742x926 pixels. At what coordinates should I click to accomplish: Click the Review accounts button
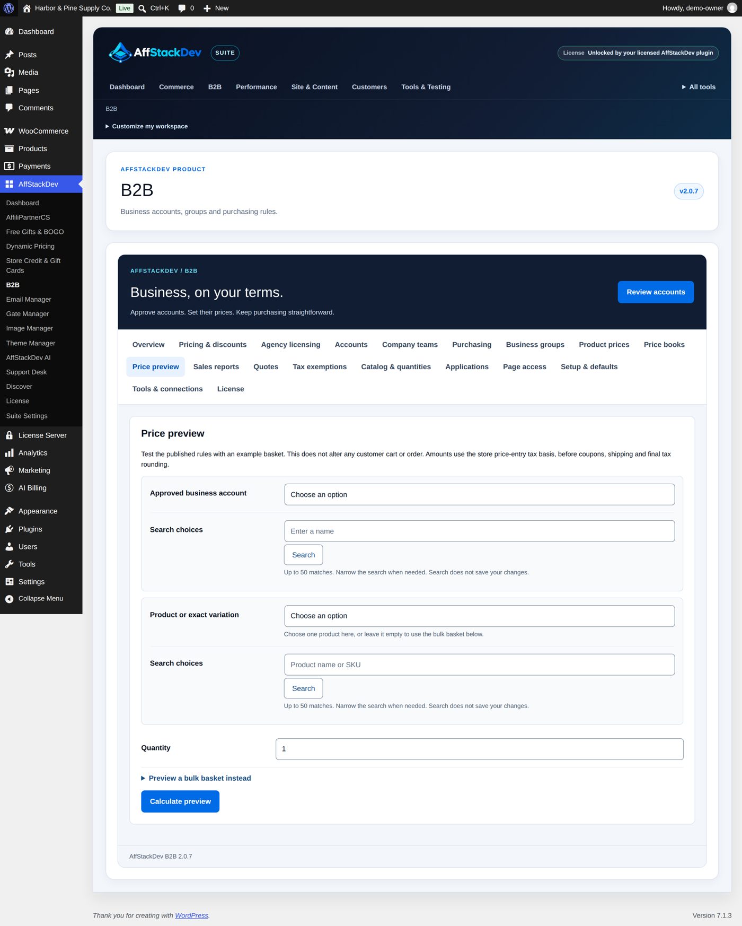(656, 292)
